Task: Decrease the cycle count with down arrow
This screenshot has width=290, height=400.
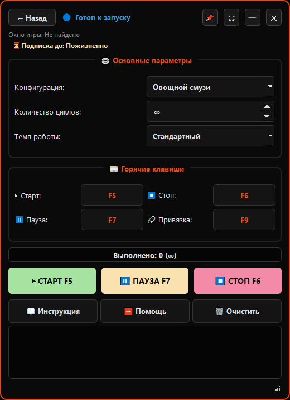Action: pyautogui.click(x=267, y=116)
